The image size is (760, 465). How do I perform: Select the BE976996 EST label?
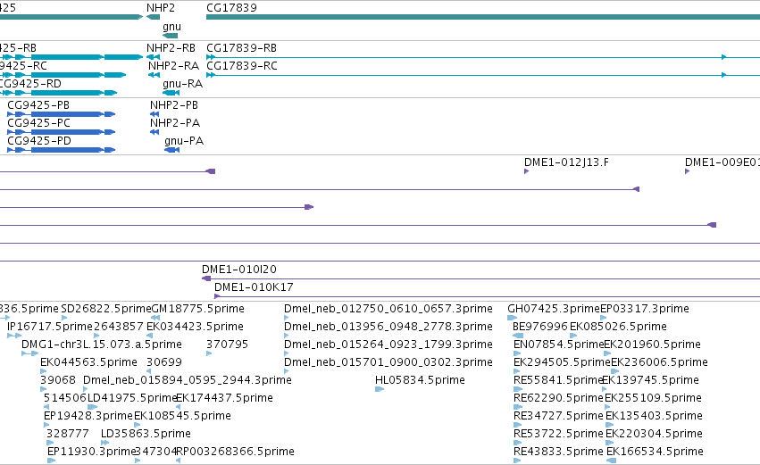pos(540,327)
